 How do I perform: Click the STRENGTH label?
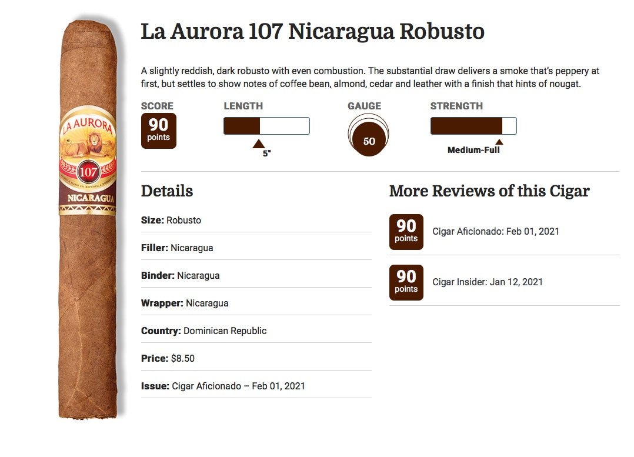click(x=456, y=106)
